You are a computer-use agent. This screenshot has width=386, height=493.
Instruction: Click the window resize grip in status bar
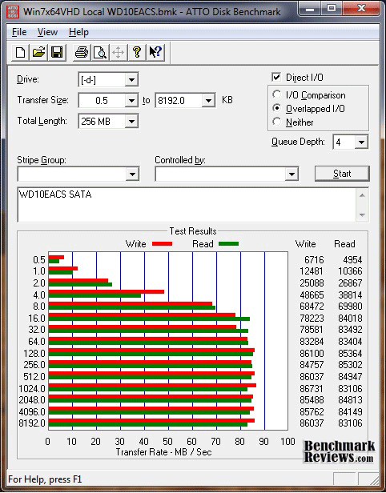[374, 480]
